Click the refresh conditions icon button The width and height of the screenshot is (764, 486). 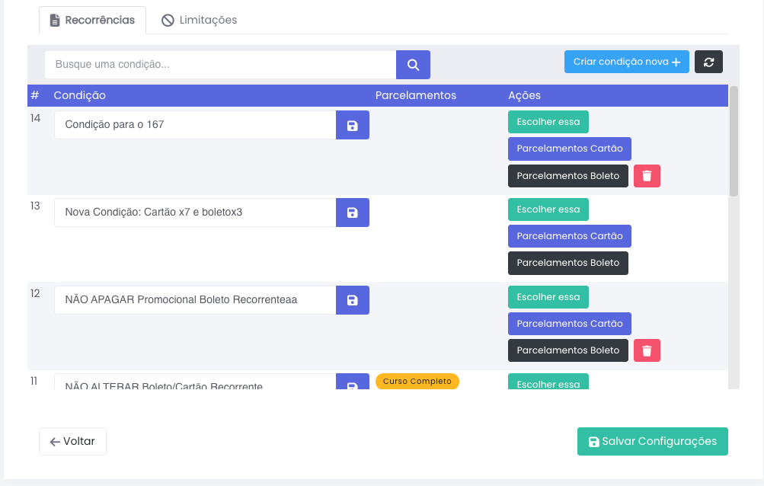tap(708, 62)
